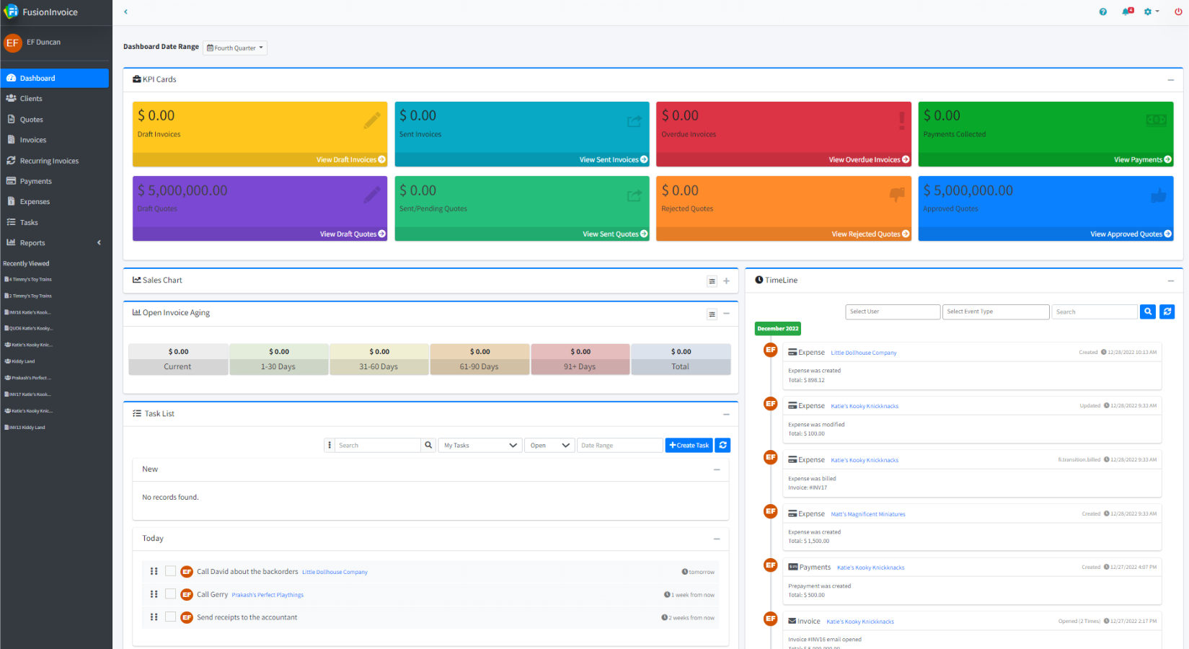Expand the Sales Chart panel
This screenshot has width=1189, height=649.
[726, 281]
